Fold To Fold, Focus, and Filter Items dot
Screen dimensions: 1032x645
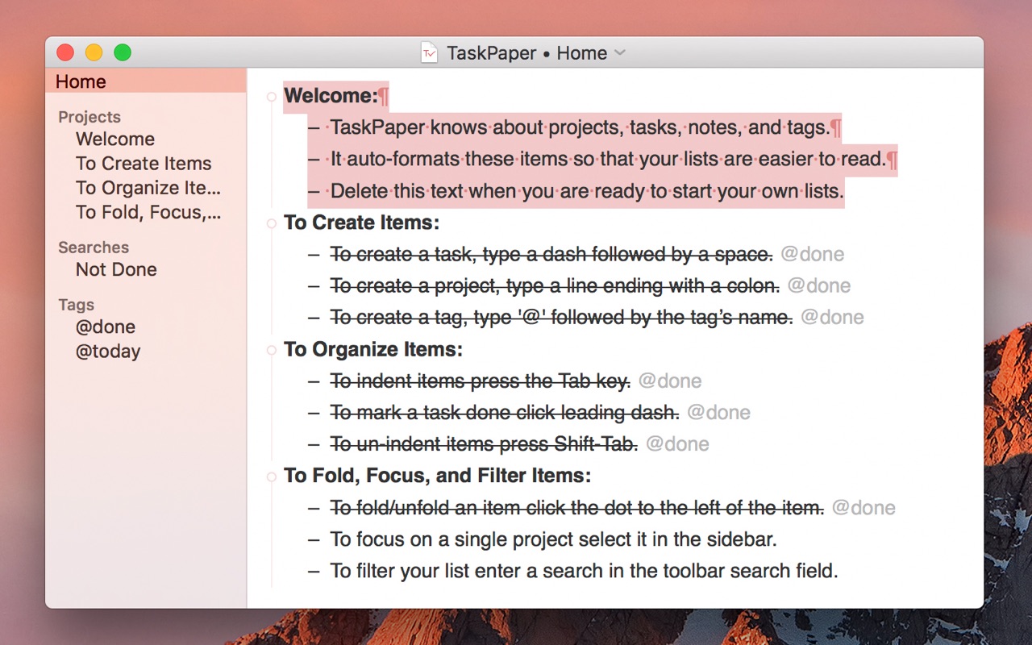tap(272, 476)
